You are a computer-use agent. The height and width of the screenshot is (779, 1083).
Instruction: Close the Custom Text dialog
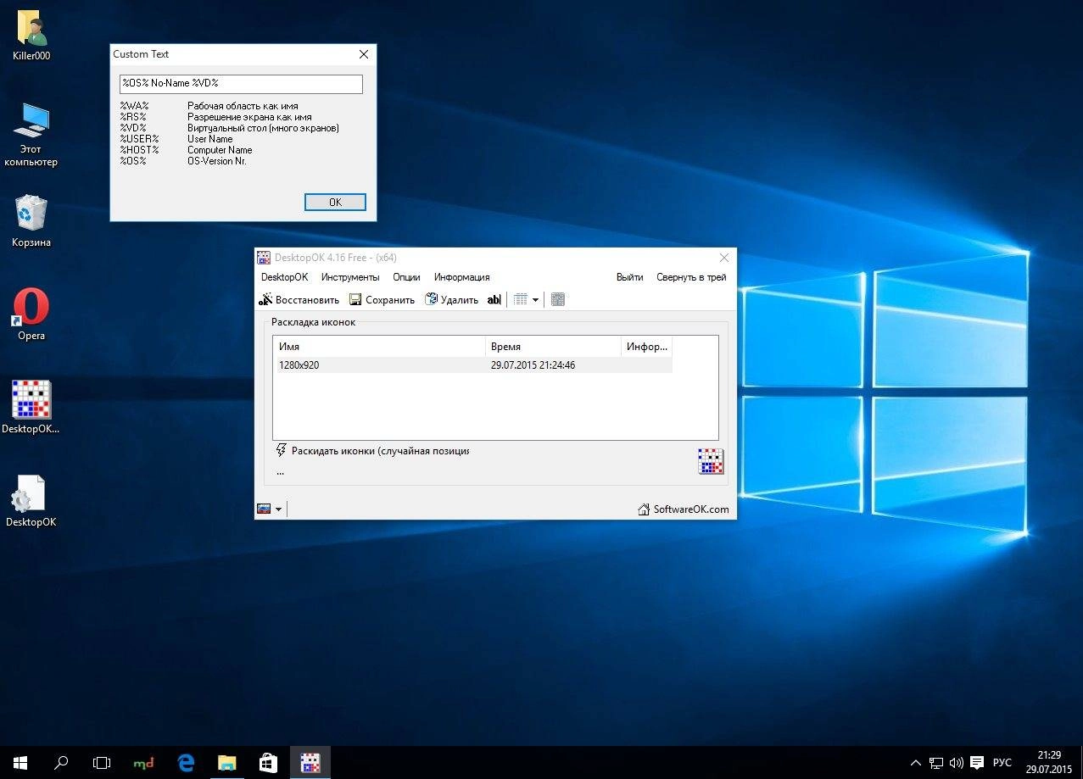[x=364, y=54]
